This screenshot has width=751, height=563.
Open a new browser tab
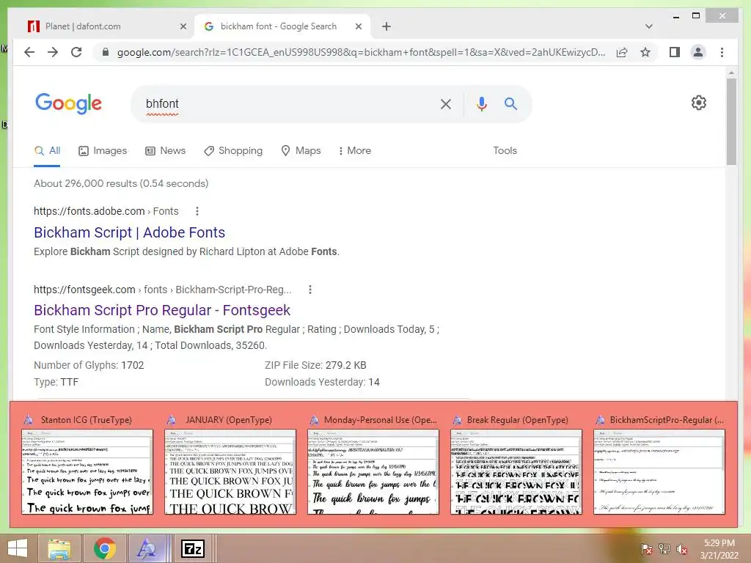[386, 26]
